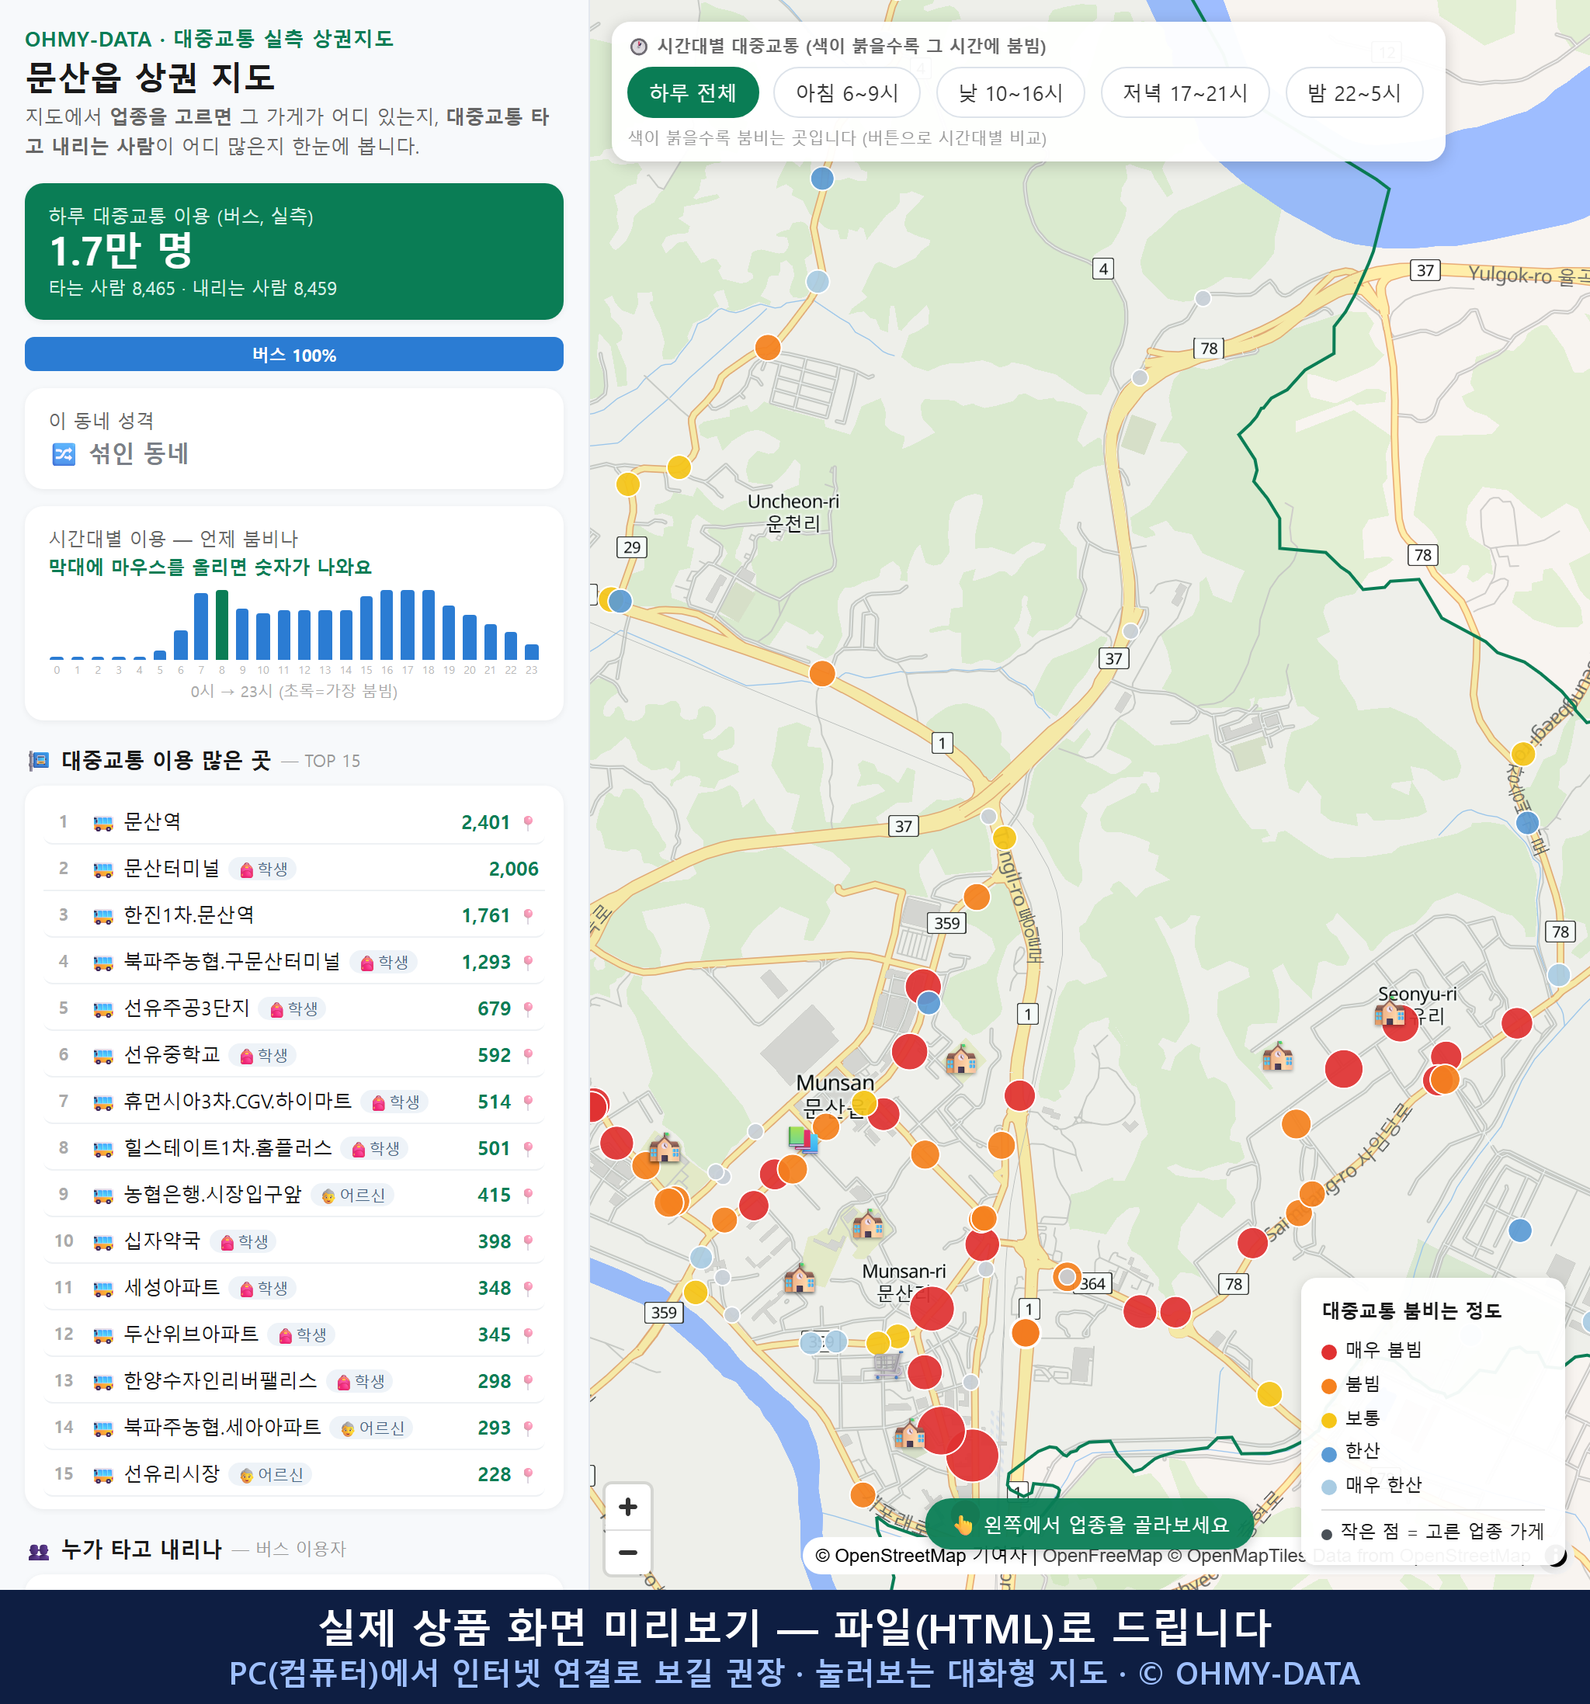Click the map pin for 농협은행.시장입구앞
1590x1704 pixels.
[x=528, y=1196]
